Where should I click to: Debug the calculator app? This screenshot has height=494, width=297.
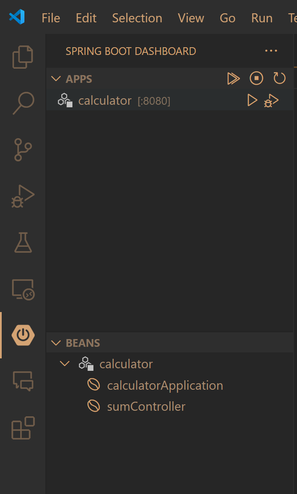click(271, 101)
